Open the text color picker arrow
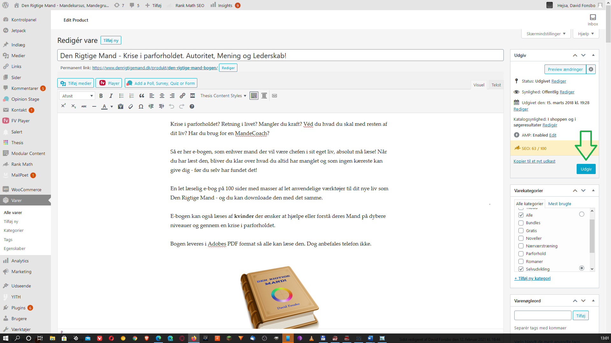The width and height of the screenshot is (611, 343). click(x=112, y=107)
